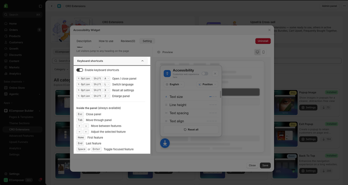Toggle the Accessibility preview switch
Viewport: 348px width, 185px height.
[205, 73]
